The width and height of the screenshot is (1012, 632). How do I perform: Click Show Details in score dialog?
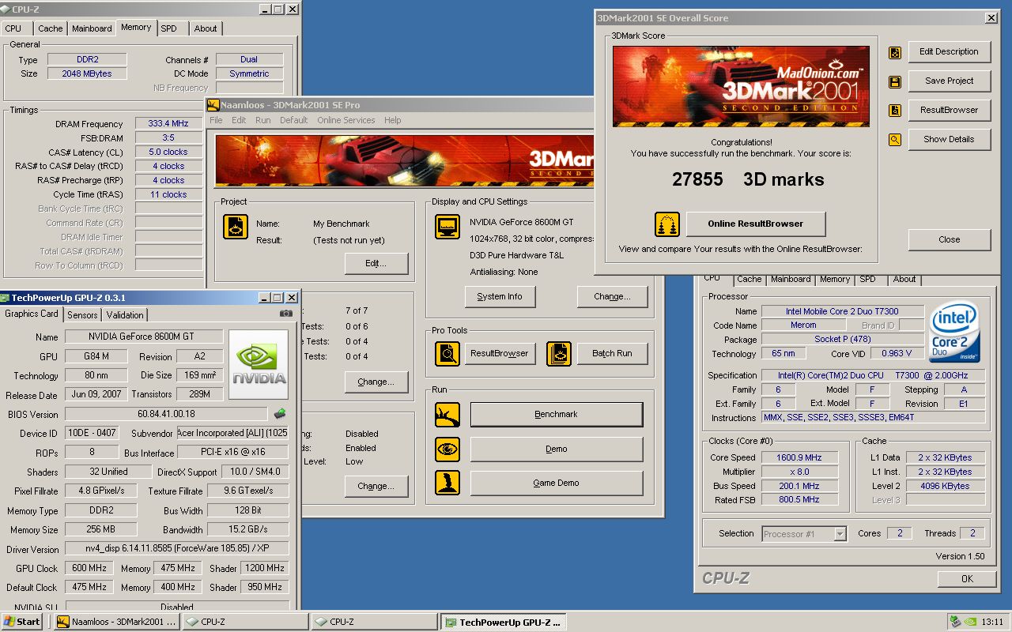click(x=949, y=139)
